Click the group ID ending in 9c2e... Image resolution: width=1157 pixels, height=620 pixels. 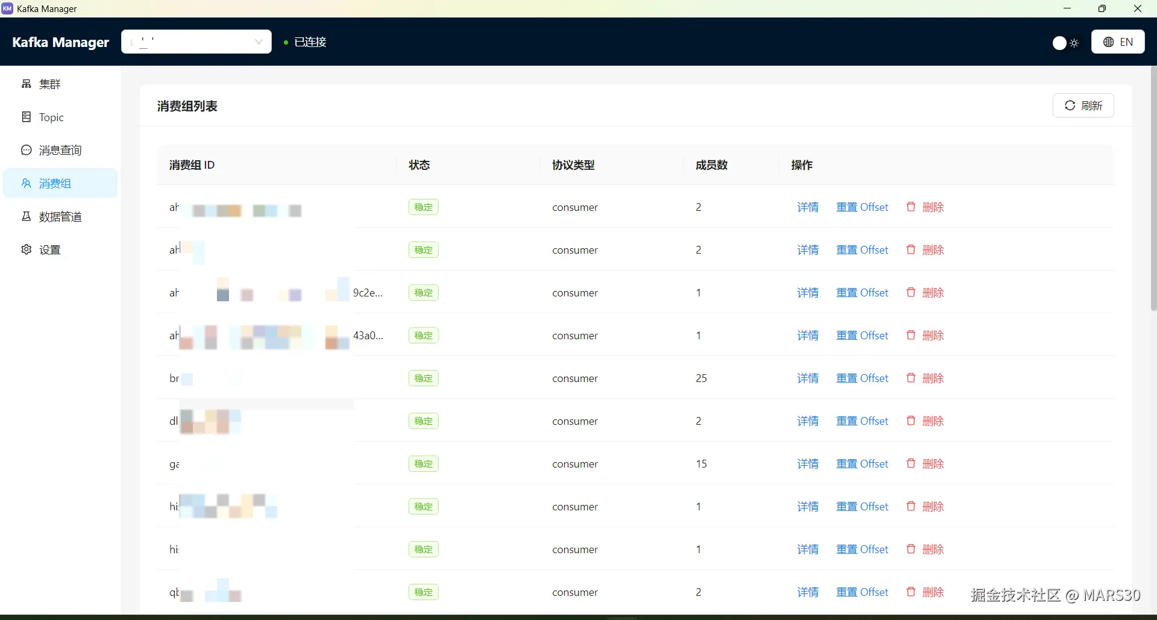click(x=276, y=293)
